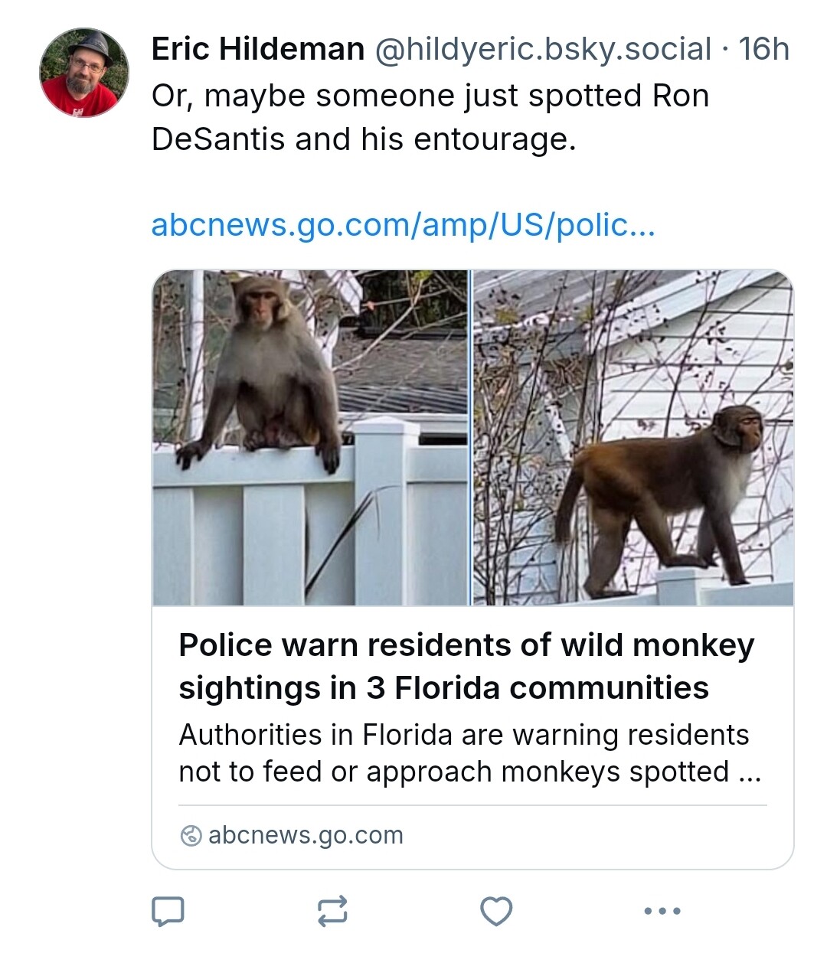
Task: Click the globe icon beside abcnews.go.com
Action: pyautogui.click(x=191, y=835)
